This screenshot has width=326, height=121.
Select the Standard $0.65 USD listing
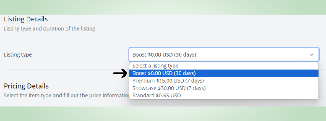156,96
